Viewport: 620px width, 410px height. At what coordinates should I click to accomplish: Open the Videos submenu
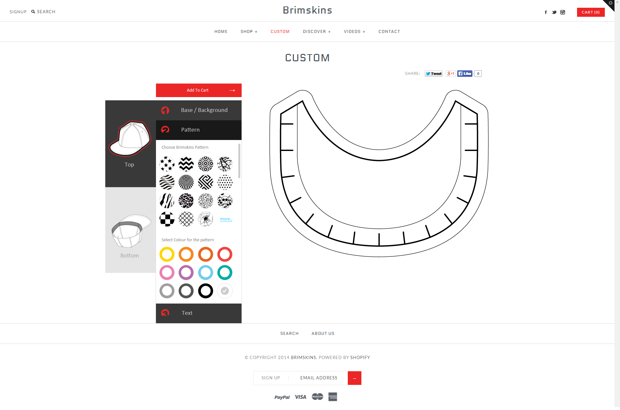coord(355,32)
